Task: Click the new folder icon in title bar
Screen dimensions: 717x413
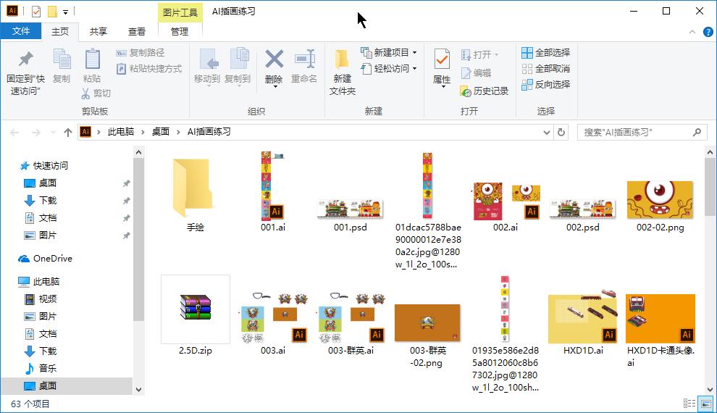Action: [52, 11]
